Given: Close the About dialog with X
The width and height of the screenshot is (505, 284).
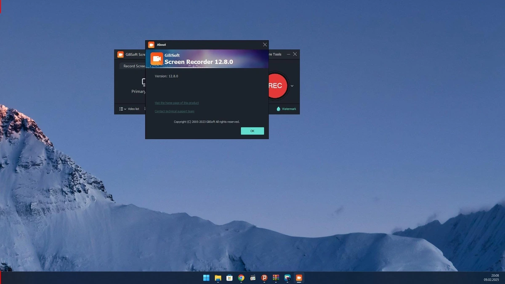Looking at the screenshot, I should pyautogui.click(x=265, y=45).
